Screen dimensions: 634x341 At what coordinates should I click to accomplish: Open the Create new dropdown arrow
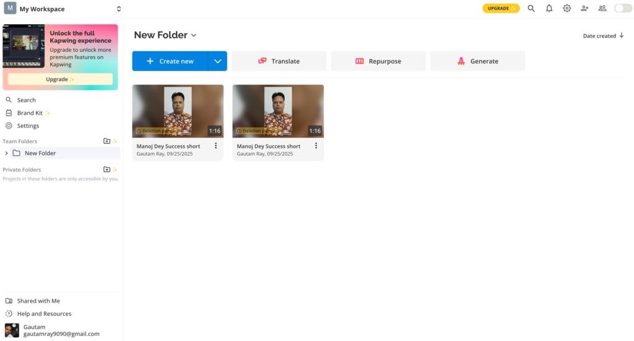(217, 61)
